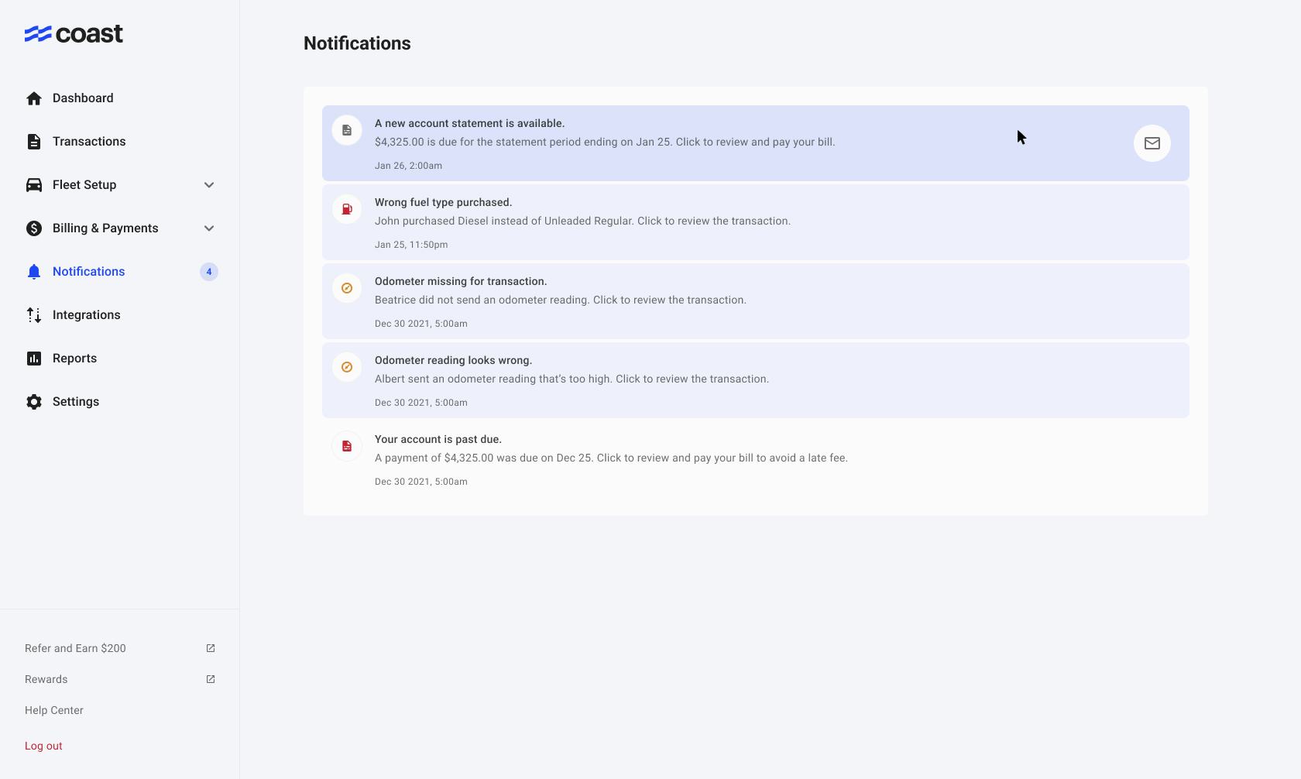The height and width of the screenshot is (779, 1301).
Task: Open the Dashboard menu item
Action: [x=83, y=98]
